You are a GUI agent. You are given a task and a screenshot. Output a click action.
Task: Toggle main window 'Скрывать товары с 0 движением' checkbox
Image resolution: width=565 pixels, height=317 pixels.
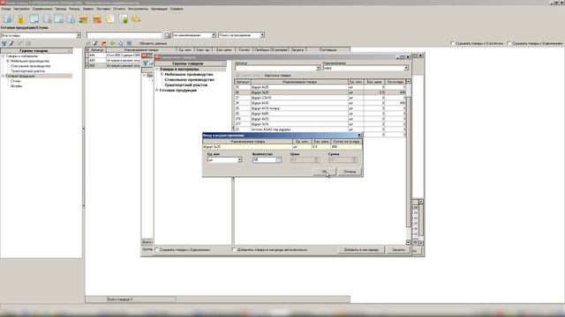click(x=509, y=43)
